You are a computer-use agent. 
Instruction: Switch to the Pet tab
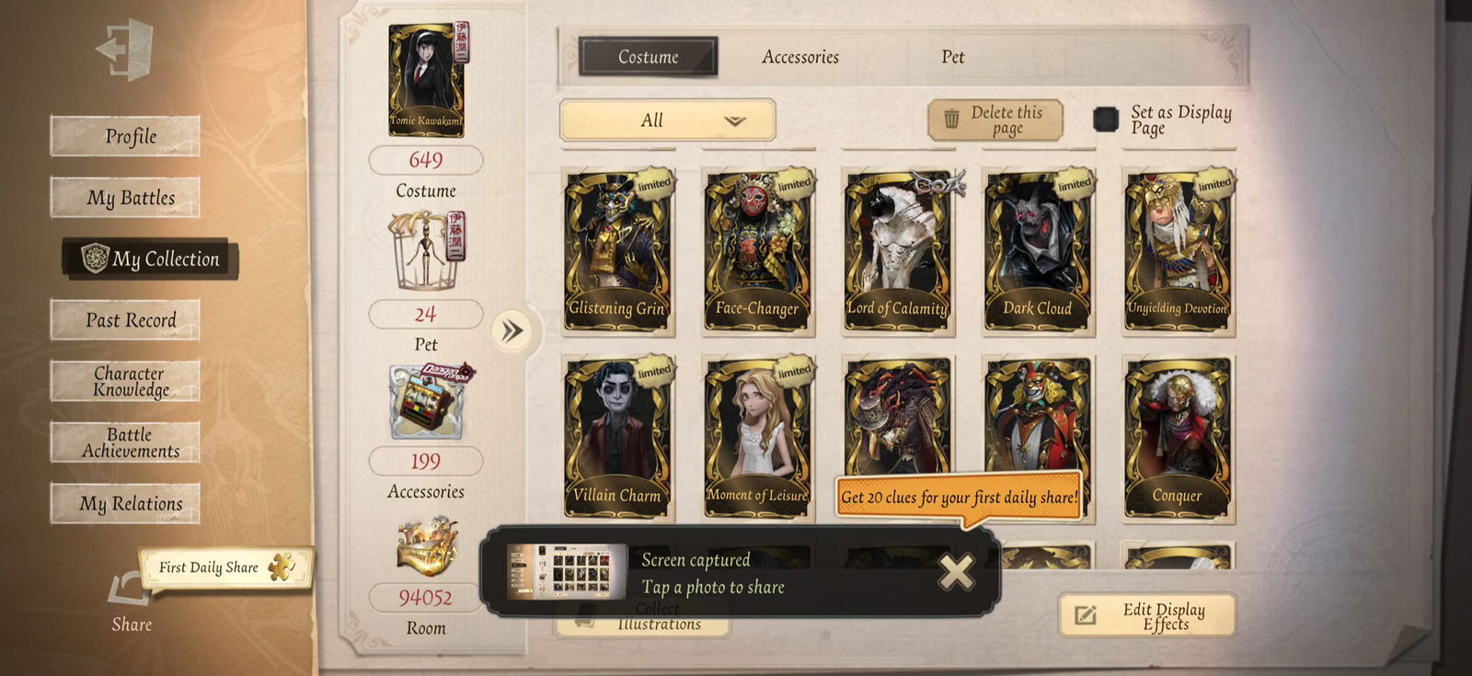953,57
